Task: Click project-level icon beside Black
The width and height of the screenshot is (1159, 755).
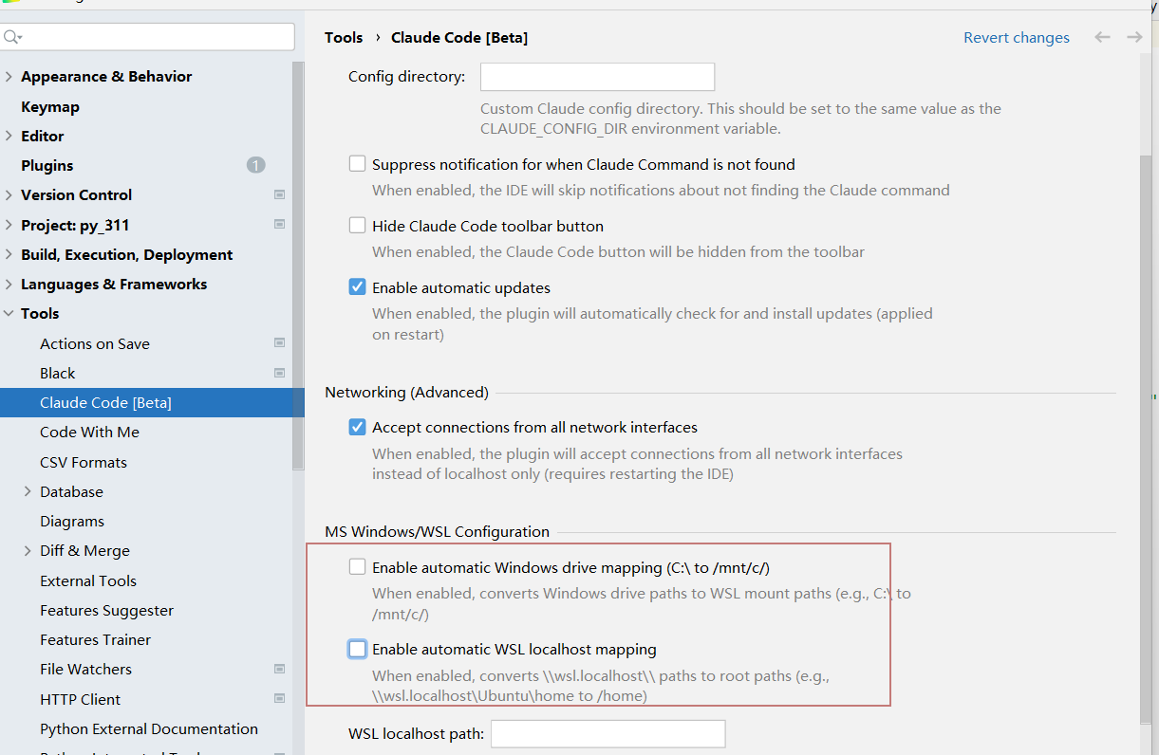Action: (279, 373)
